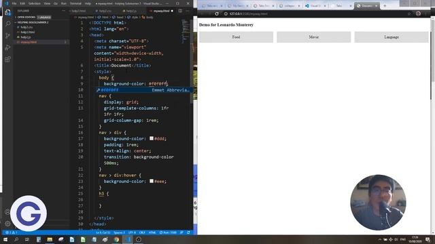Switch to the help2.html editor tab
Image resolution: width=435 pixels, height=244 pixels.
79,11
